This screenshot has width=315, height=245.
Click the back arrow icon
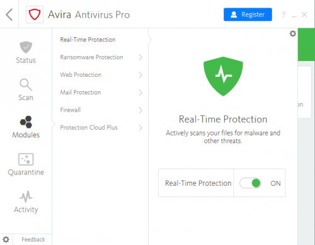[x=9, y=14]
